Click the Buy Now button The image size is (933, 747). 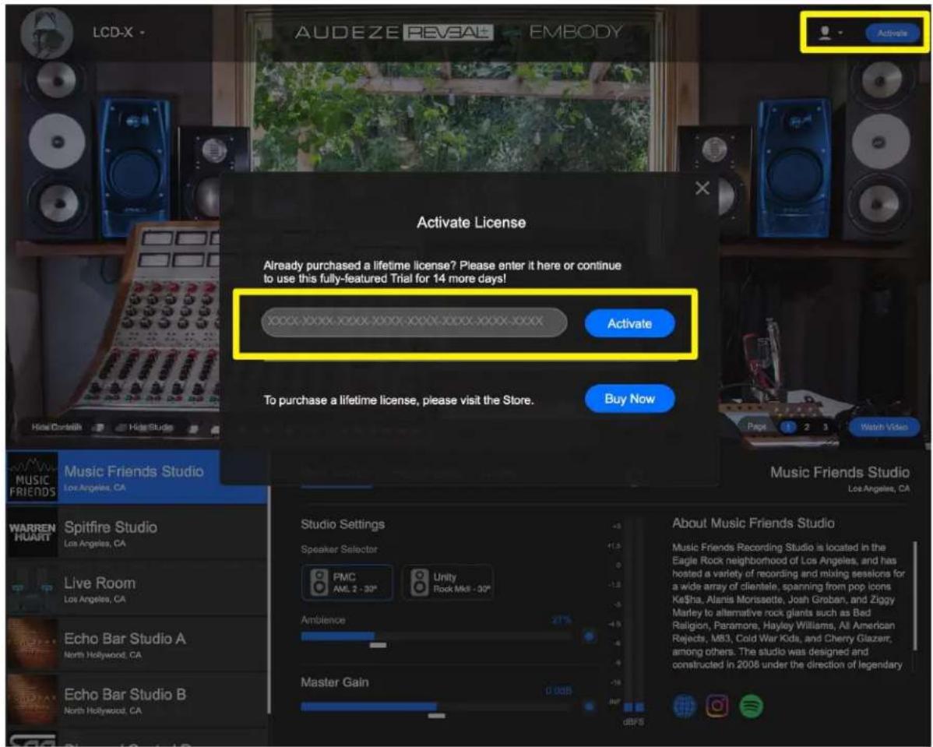(x=629, y=399)
